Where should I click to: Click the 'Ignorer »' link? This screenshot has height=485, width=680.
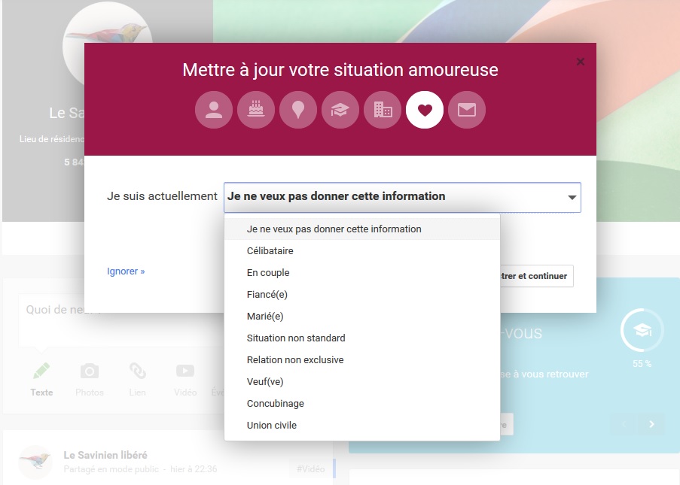126,271
